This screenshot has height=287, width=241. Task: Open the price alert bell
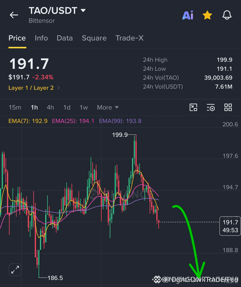pos(227,15)
